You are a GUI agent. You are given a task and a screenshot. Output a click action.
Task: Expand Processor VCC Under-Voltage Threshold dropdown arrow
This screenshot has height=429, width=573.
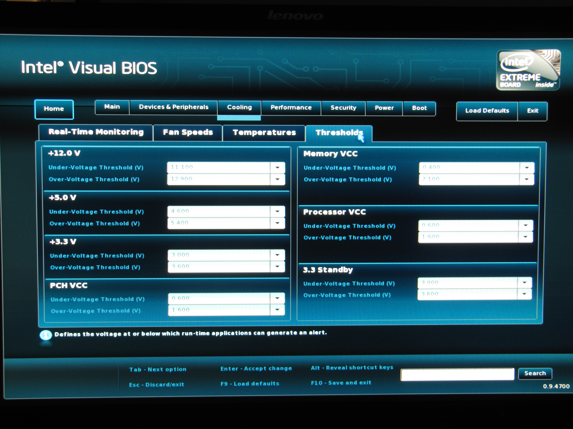(x=526, y=225)
